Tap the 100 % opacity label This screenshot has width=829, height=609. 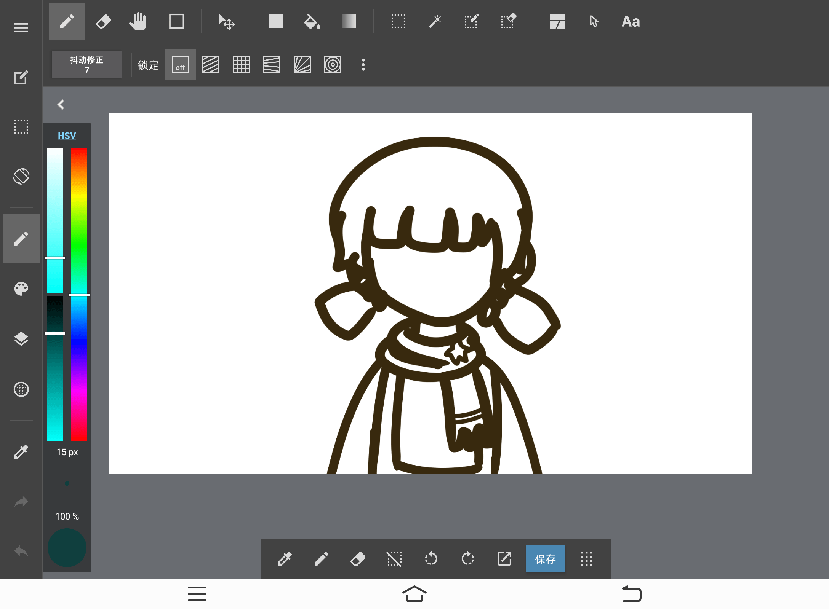point(67,517)
